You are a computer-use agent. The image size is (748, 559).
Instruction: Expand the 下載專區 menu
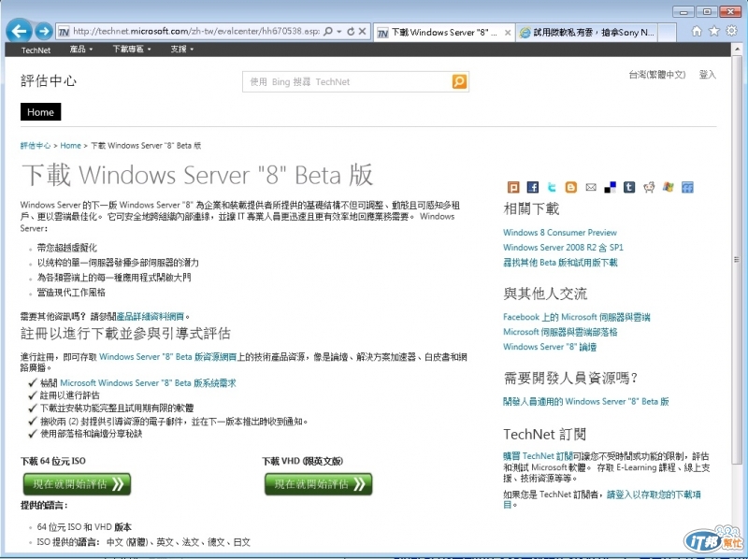[x=132, y=50]
